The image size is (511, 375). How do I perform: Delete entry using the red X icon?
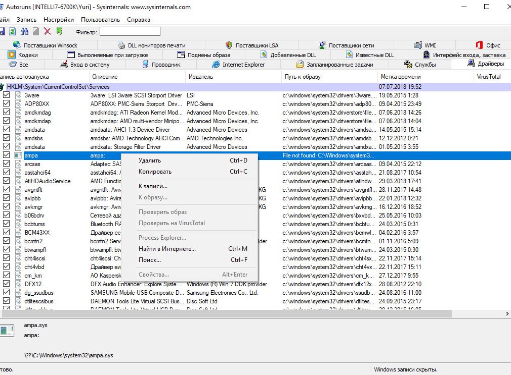[x=48, y=32]
